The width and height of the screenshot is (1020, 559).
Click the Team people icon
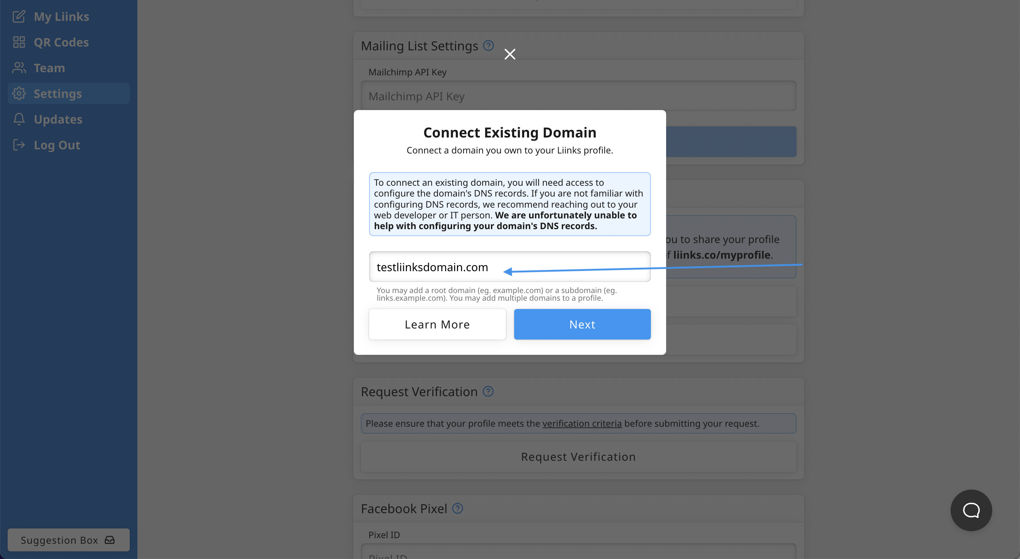[x=19, y=68]
